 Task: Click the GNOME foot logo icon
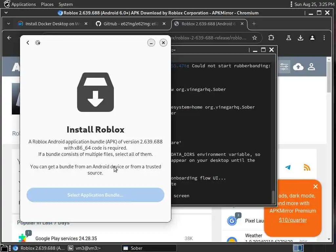(7, 4)
